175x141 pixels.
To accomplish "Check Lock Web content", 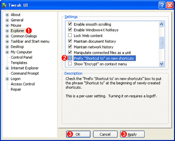I will coord(70,35).
